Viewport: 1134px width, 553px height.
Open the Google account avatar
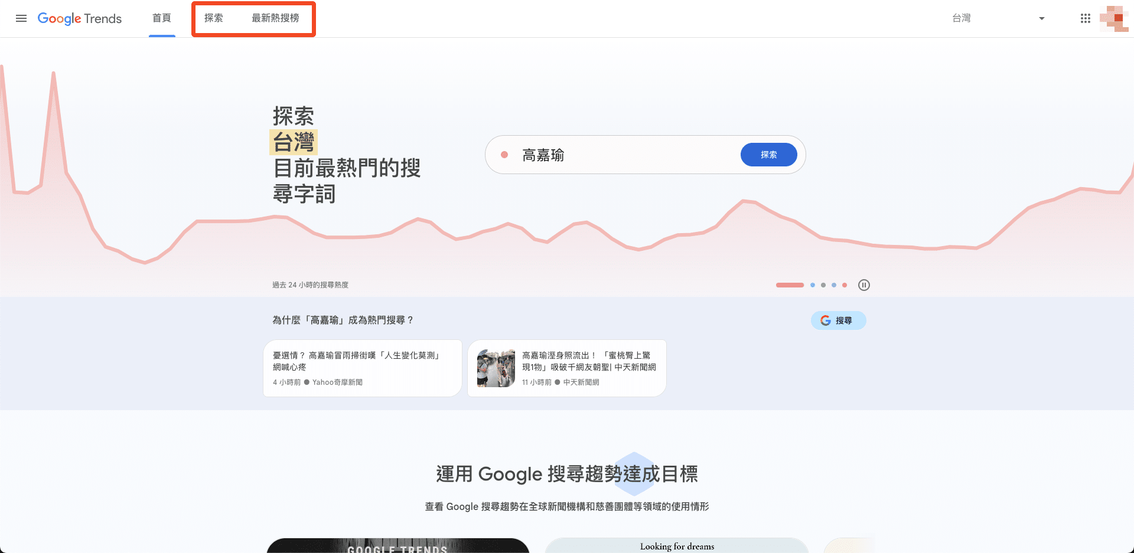(1114, 18)
